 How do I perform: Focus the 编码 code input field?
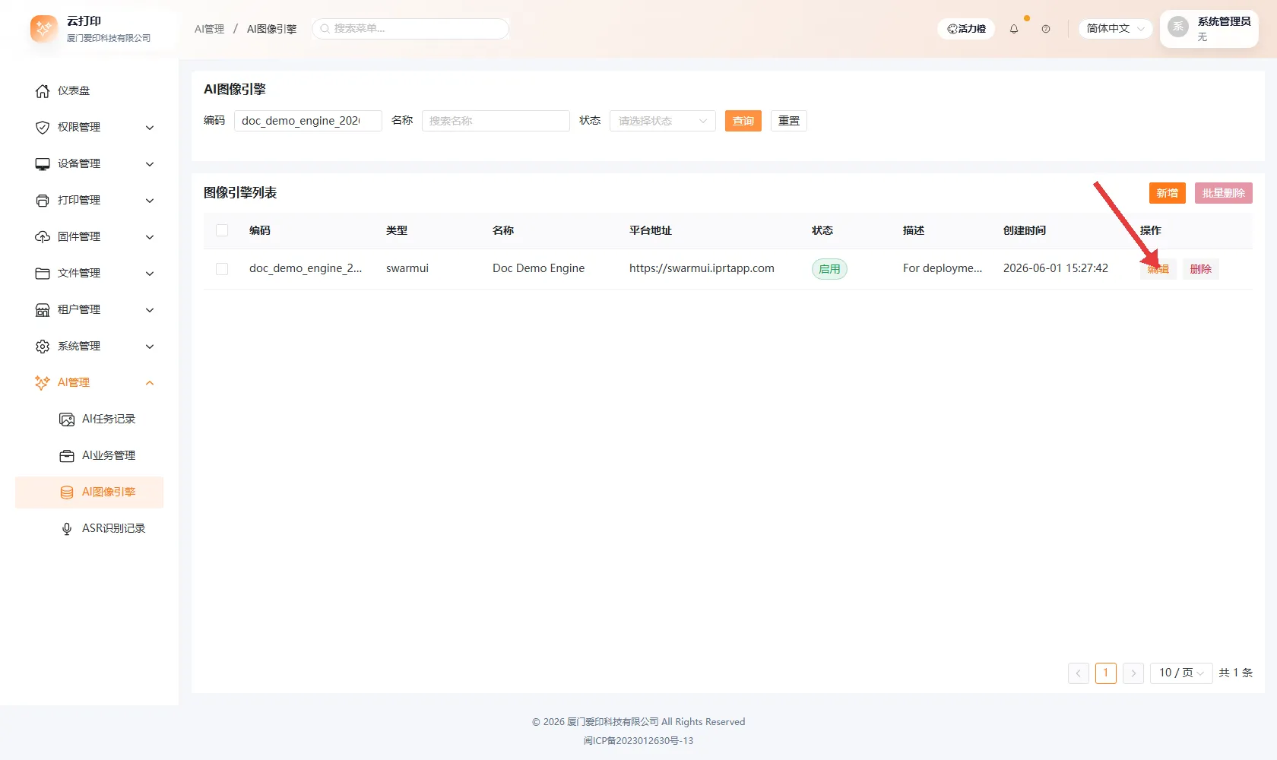(x=308, y=121)
